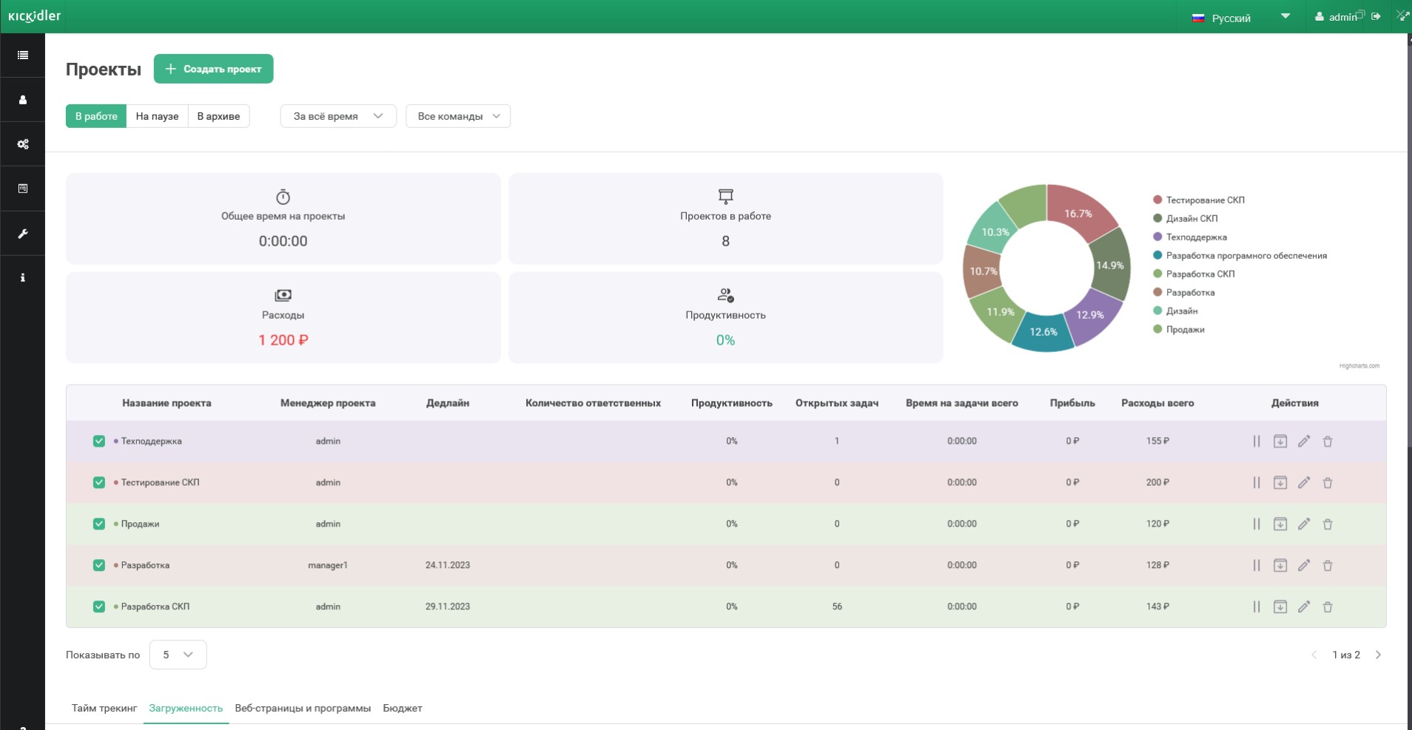1412x730 pixels.
Task: Delete the Тестирование СКП project
Action: (x=1328, y=483)
